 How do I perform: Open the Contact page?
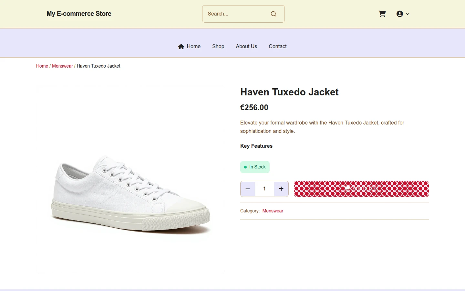click(x=278, y=47)
